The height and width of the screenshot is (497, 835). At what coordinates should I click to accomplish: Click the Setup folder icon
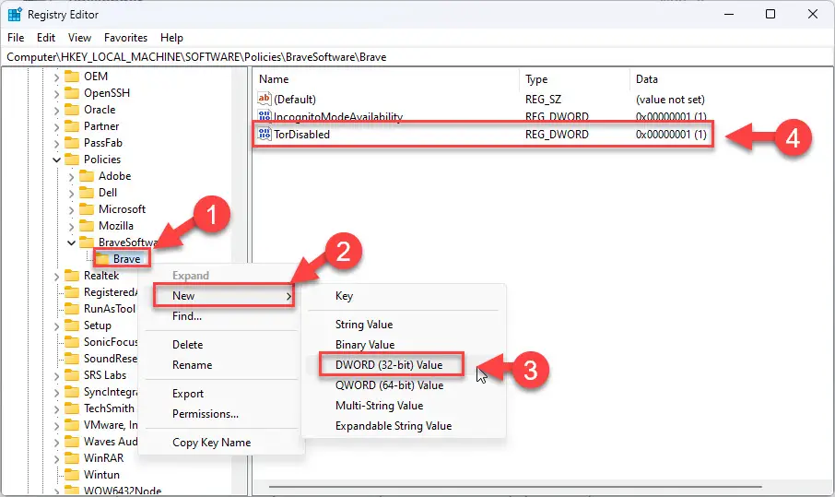pyautogui.click(x=72, y=325)
